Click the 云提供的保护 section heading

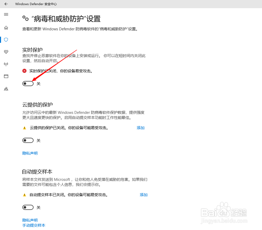pyautogui.click(x=37, y=105)
